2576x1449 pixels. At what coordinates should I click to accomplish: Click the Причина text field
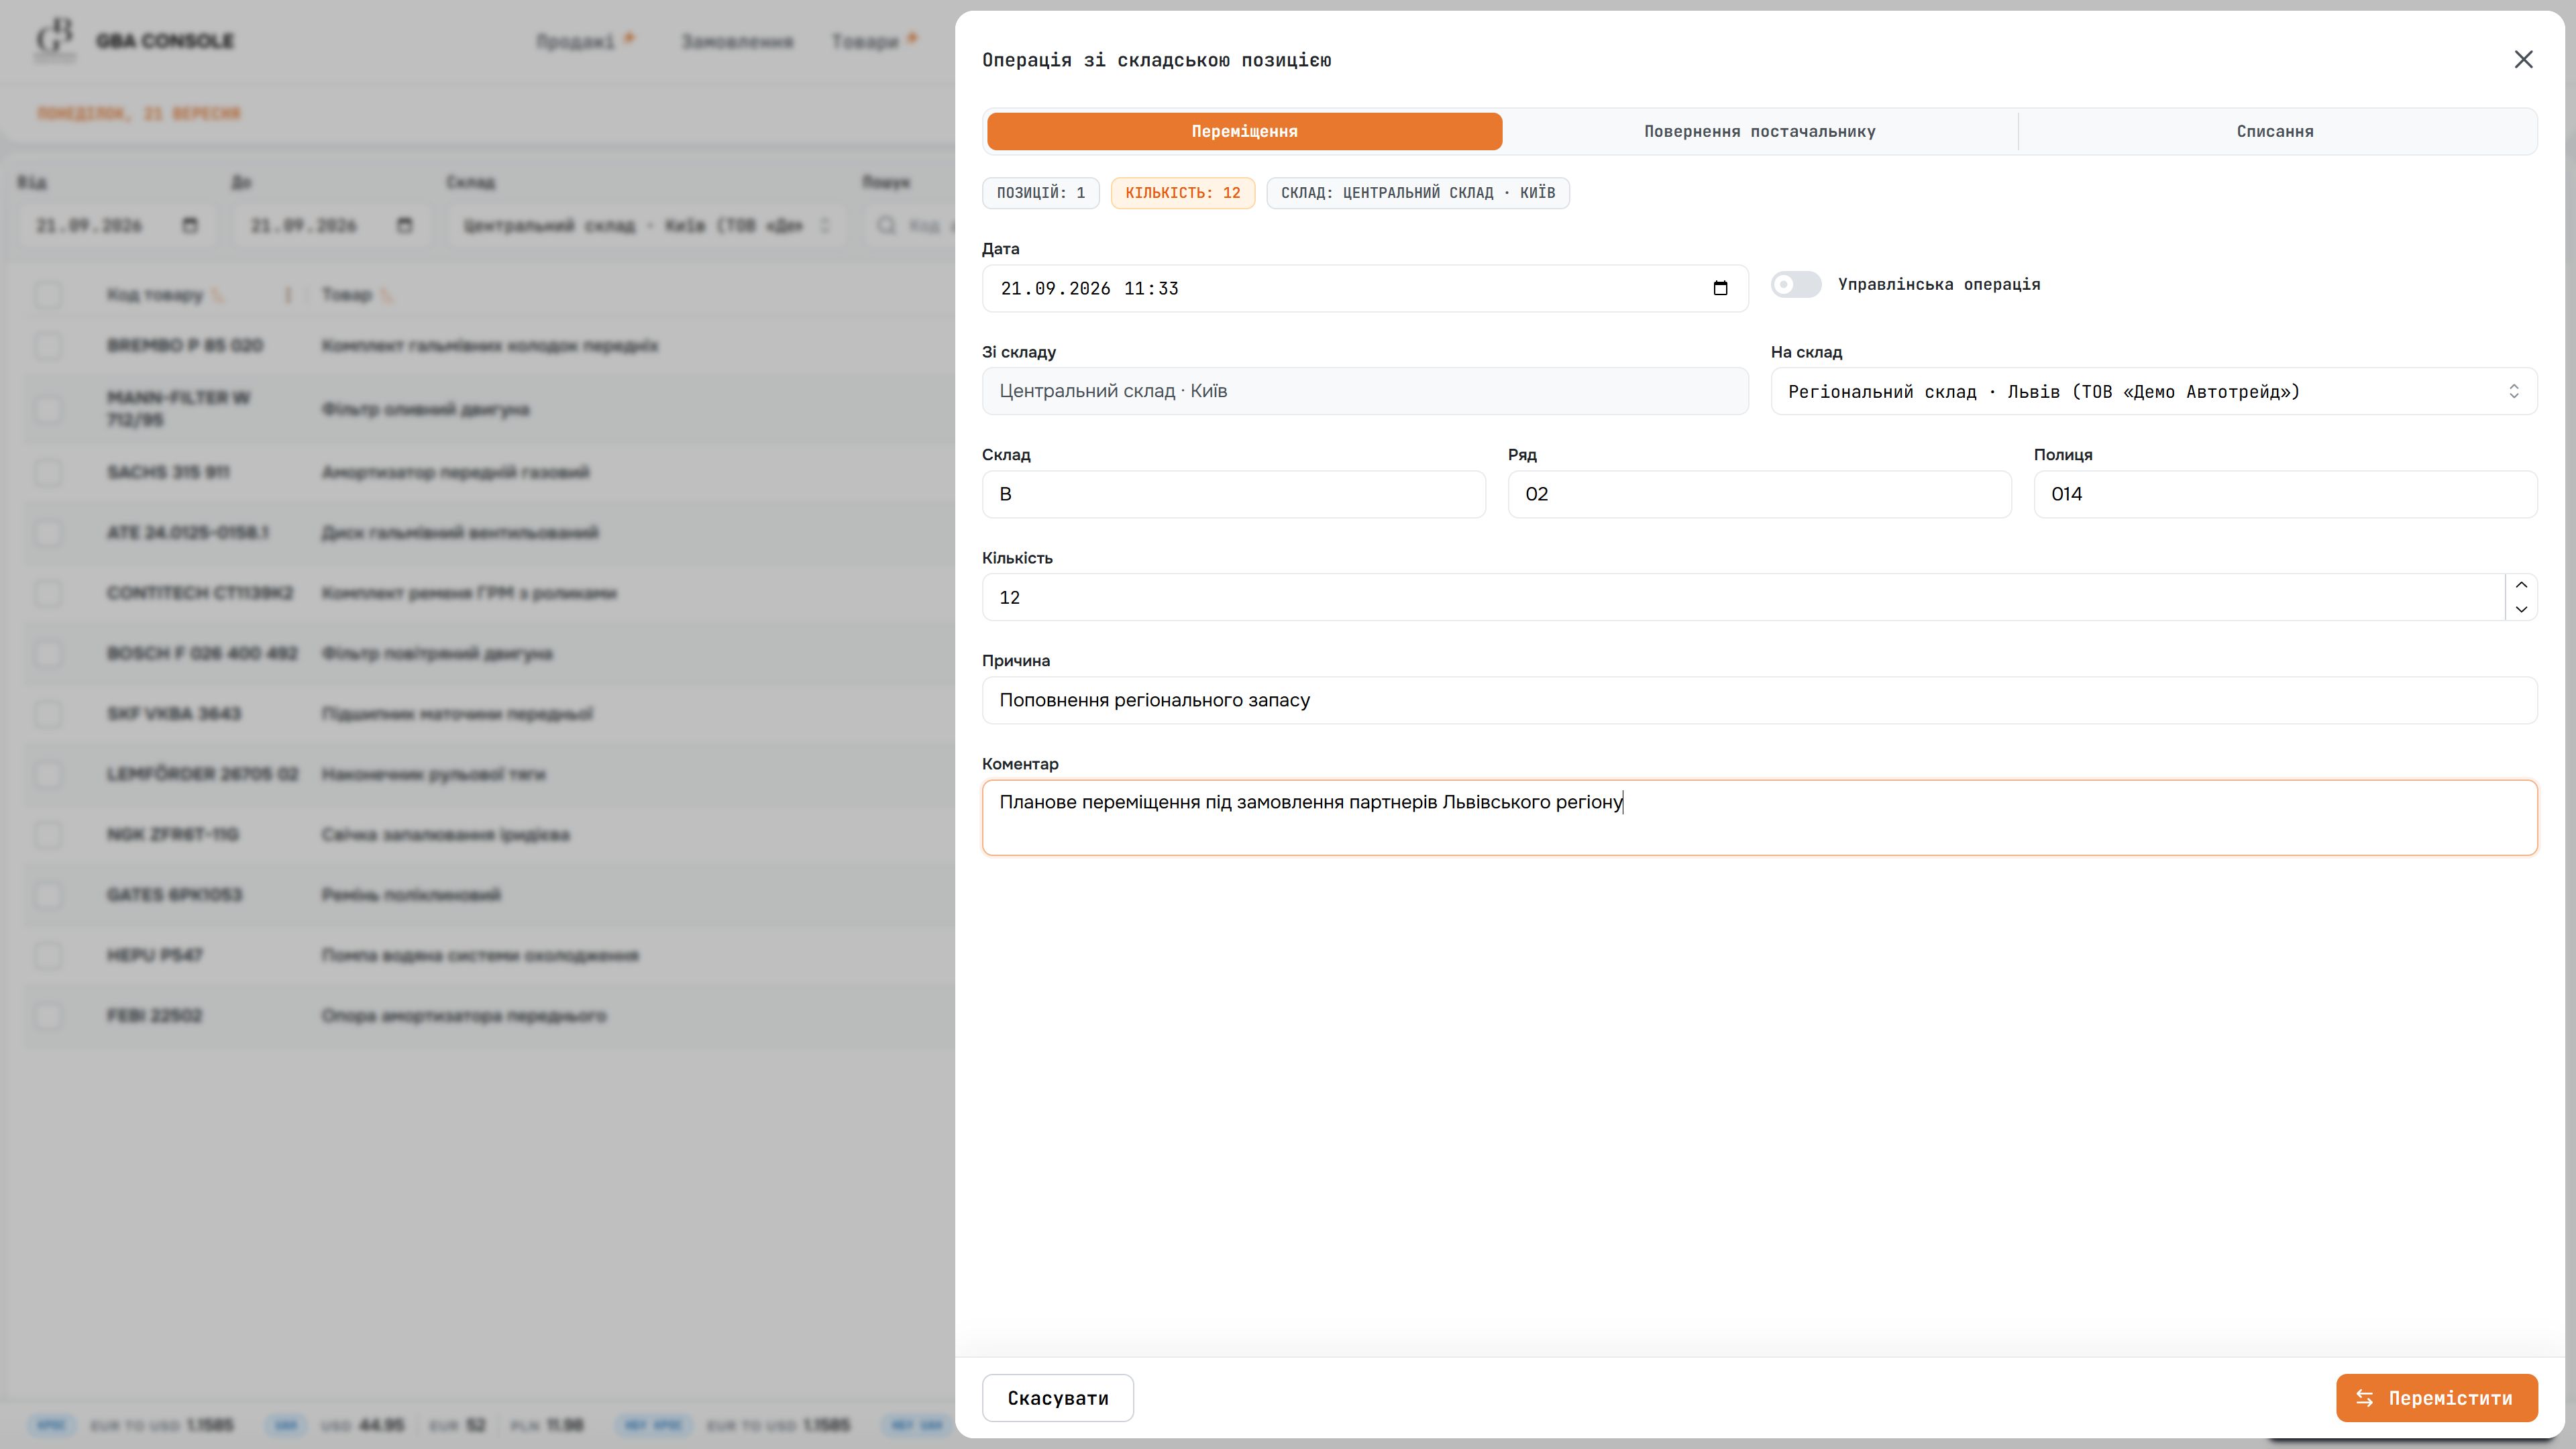(x=1759, y=700)
